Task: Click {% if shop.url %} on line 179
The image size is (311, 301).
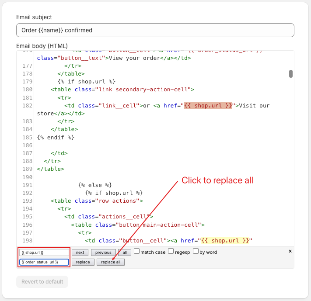Action: point(87,82)
